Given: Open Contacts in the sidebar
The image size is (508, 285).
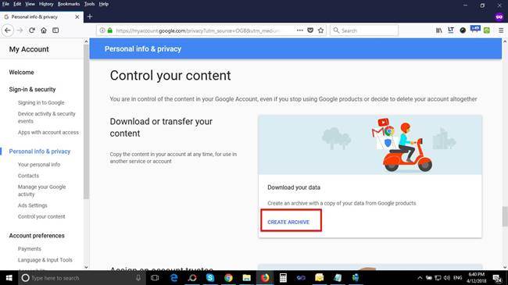Looking at the screenshot, I should 28,176.
